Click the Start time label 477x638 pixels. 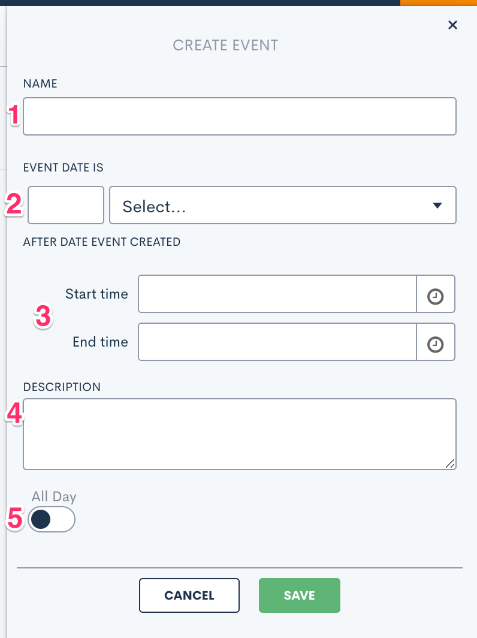[97, 294]
